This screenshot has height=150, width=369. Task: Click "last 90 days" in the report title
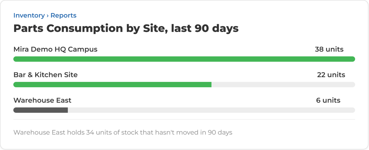point(205,28)
